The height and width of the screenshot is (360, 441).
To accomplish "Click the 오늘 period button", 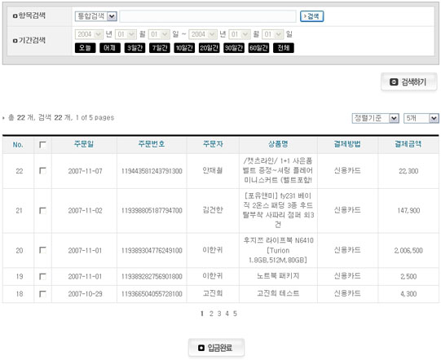I will [x=86, y=48].
